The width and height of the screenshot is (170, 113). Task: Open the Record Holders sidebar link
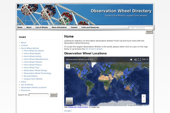(x=30, y=76)
